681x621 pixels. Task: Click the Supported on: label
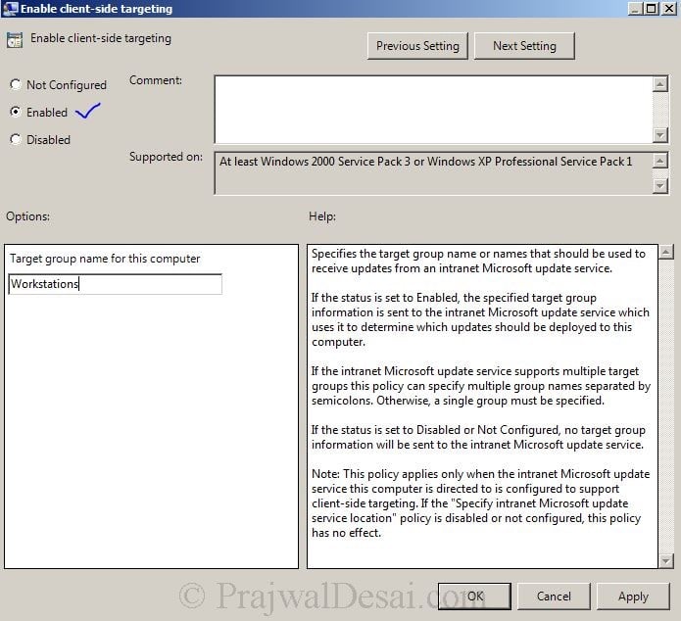pyautogui.click(x=166, y=157)
